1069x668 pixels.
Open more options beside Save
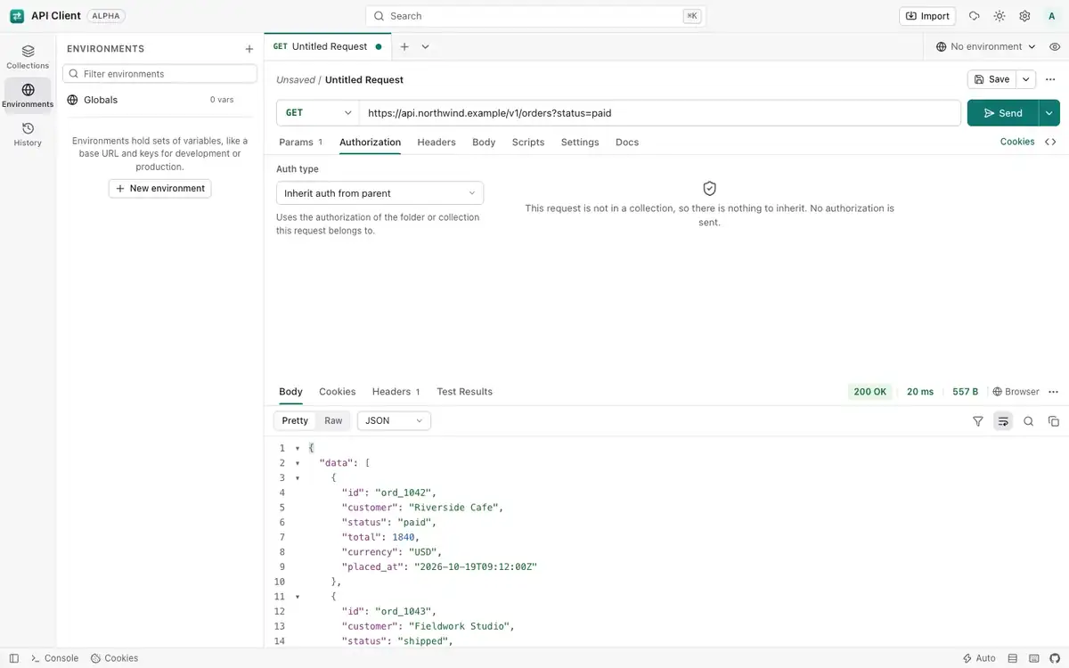pyautogui.click(x=1052, y=79)
